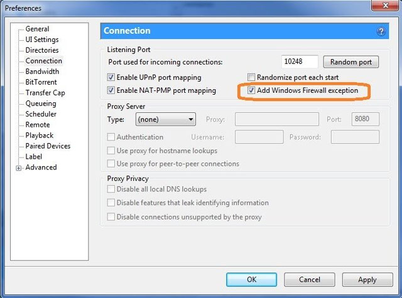Select Paired Devices category
The image size is (402, 298).
(x=48, y=146)
